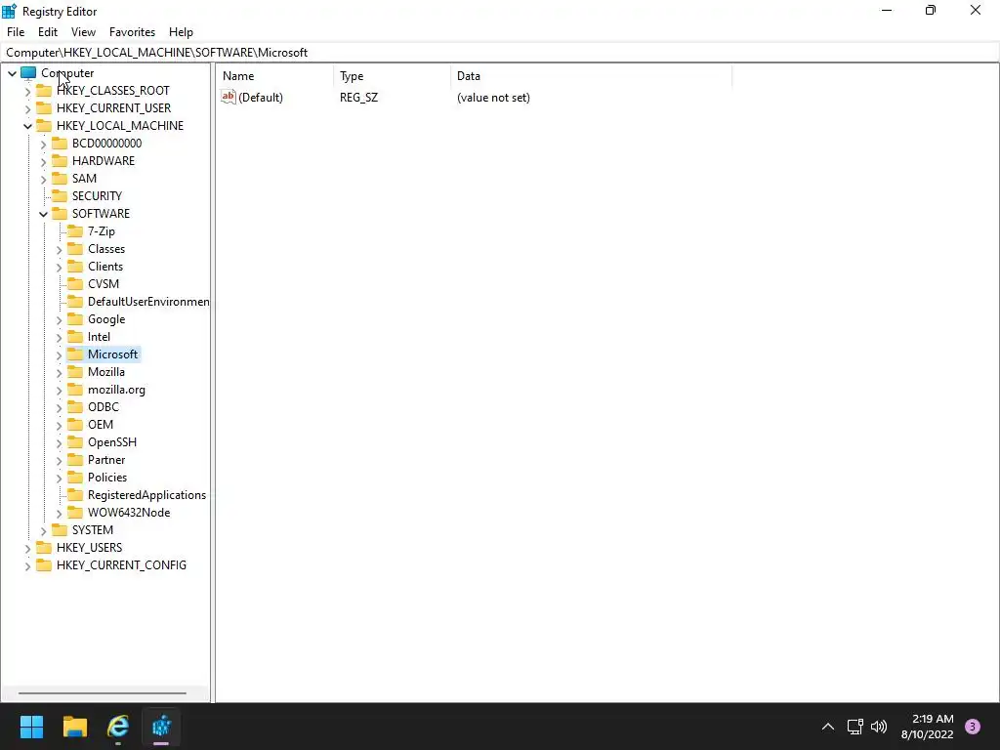Open Internet Explorer from the taskbar
Viewport: 1000px width, 750px height.
tap(118, 727)
